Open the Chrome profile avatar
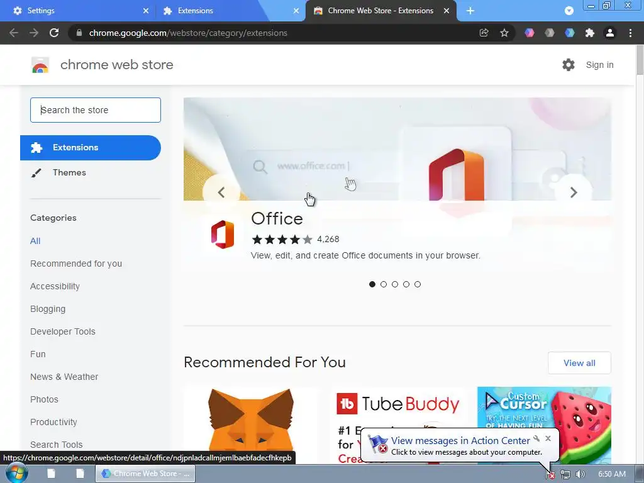The width and height of the screenshot is (644, 483). pos(610,33)
